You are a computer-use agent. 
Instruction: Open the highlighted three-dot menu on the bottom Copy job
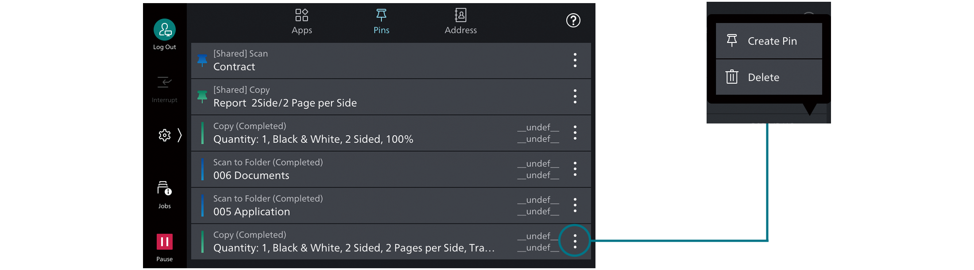coord(575,241)
